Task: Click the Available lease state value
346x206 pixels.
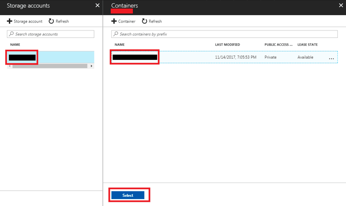Action: 305,57
